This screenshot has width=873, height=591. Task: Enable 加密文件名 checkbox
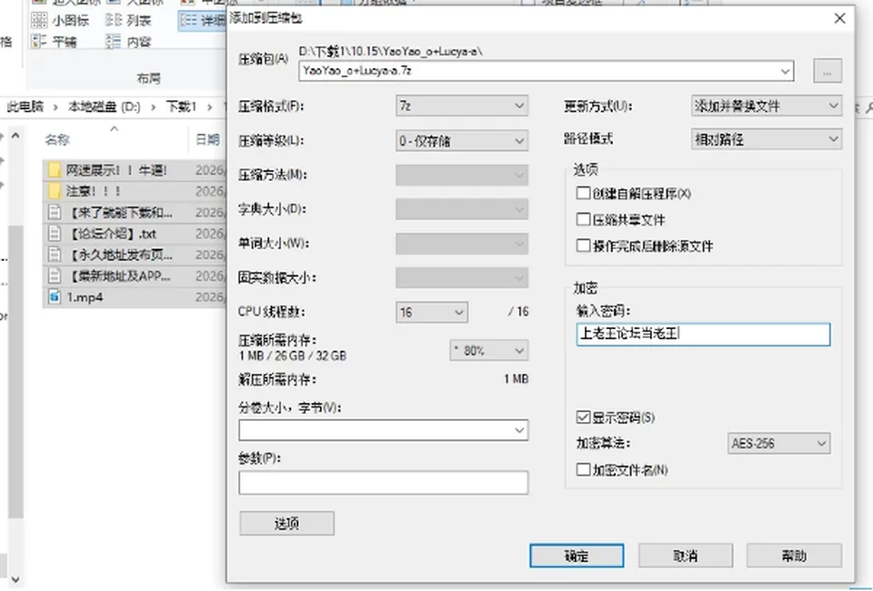[583, 470]
